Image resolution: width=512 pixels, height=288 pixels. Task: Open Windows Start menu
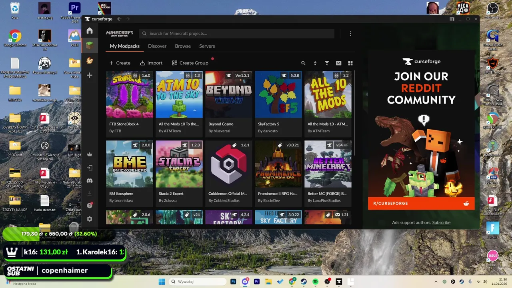(162, 282)
